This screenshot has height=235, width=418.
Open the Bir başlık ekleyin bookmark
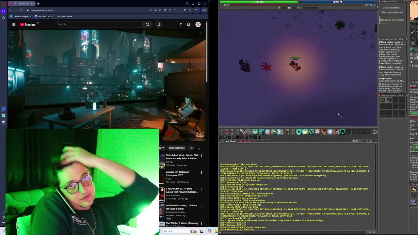(x=21, y=16)
